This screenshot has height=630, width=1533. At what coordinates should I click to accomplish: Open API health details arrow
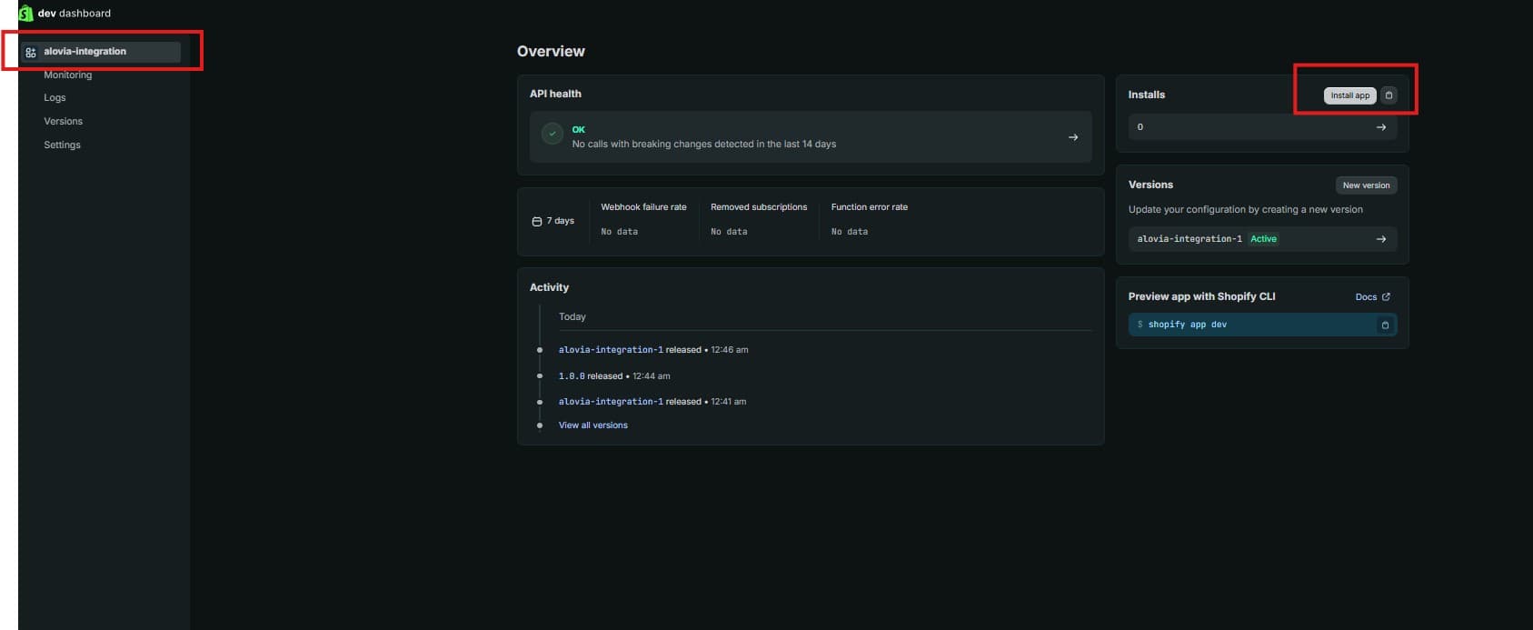[x=1073, y=137]
